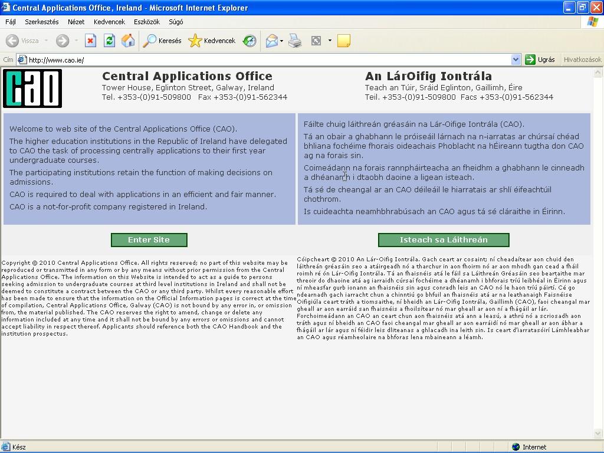This screenshot has width=604, height=453.
Task: Go back using the Vissza arrow button
Action: tap(22, 41)
